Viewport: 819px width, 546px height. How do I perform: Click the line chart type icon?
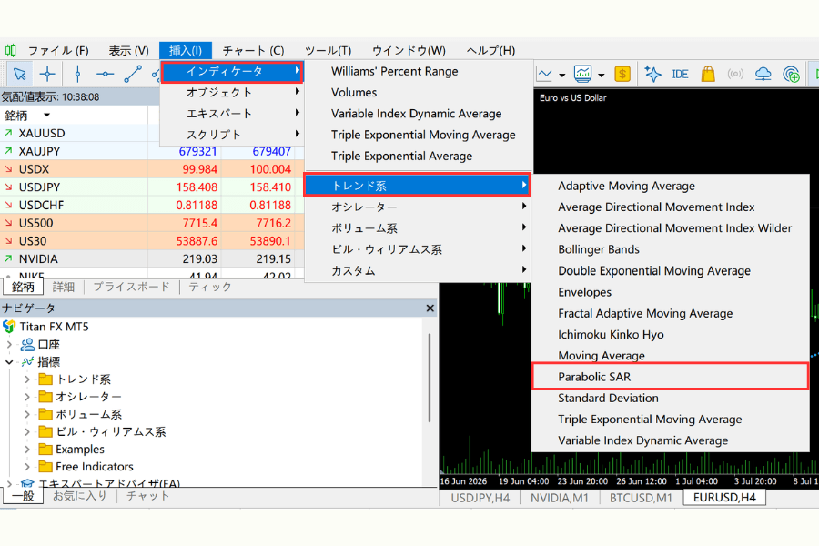544,75
